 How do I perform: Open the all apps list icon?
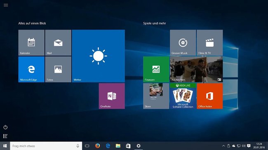click(x=5, y=136)
